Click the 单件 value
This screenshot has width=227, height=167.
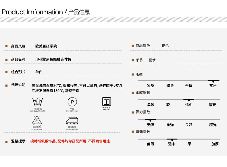tap(39, 72)
